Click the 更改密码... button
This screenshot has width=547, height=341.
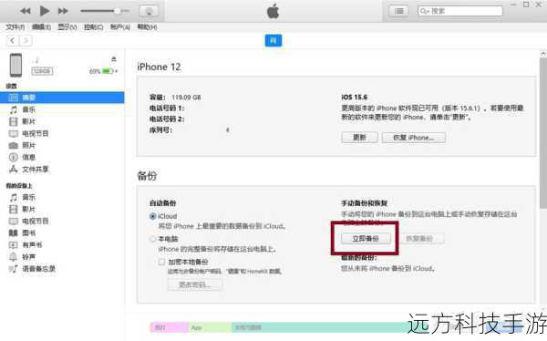click(195, 284)
